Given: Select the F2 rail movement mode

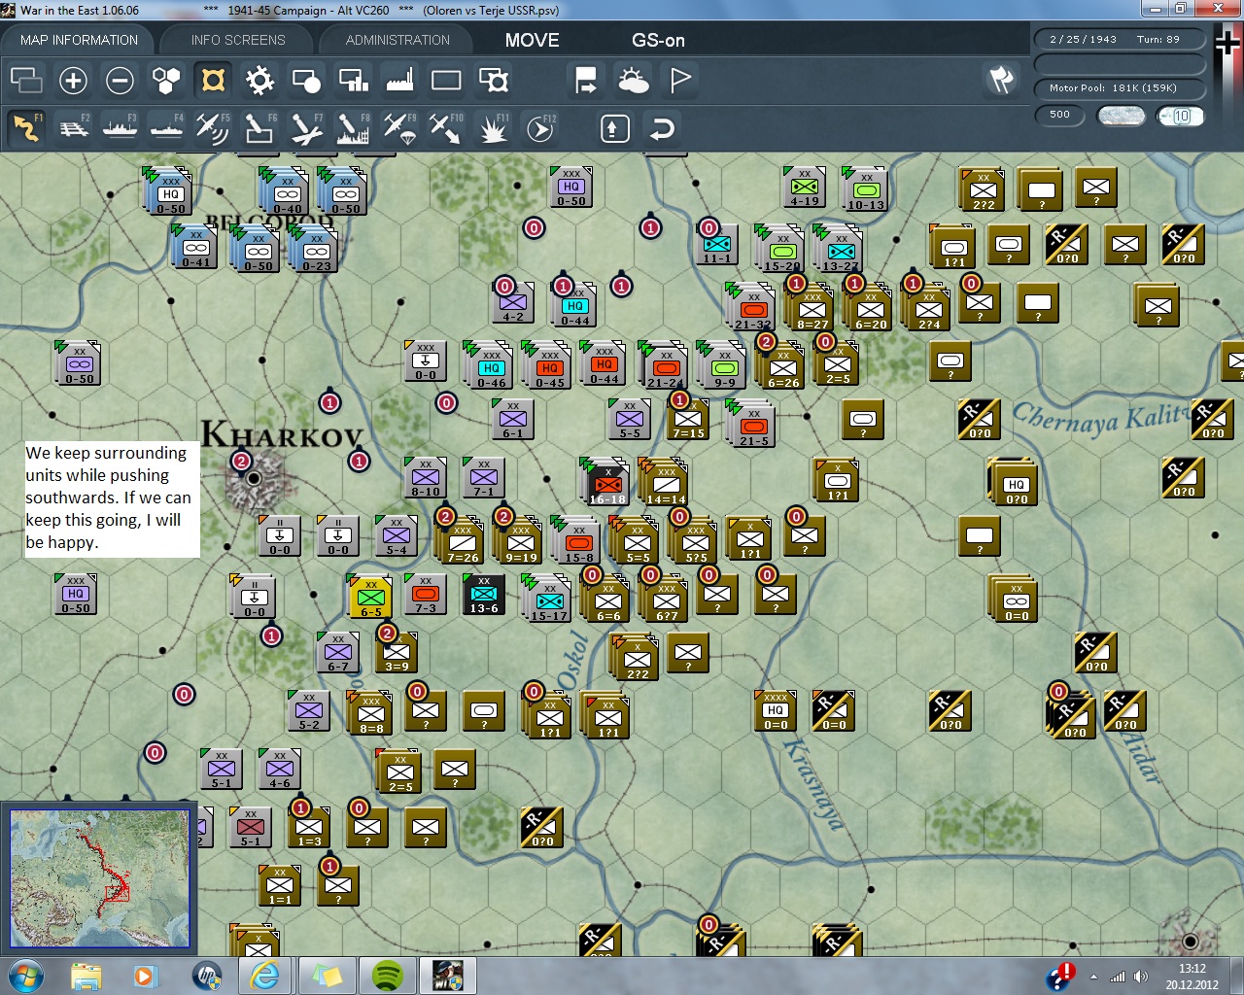Looking at the screenshot, I should click(73, 128).
